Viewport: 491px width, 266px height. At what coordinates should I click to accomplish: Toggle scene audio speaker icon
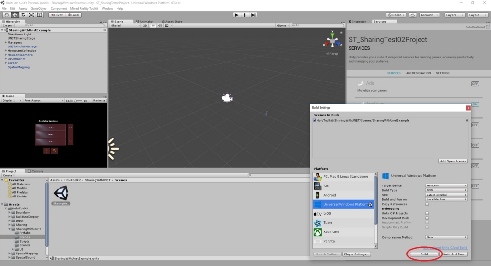click(x=160, y=26)
